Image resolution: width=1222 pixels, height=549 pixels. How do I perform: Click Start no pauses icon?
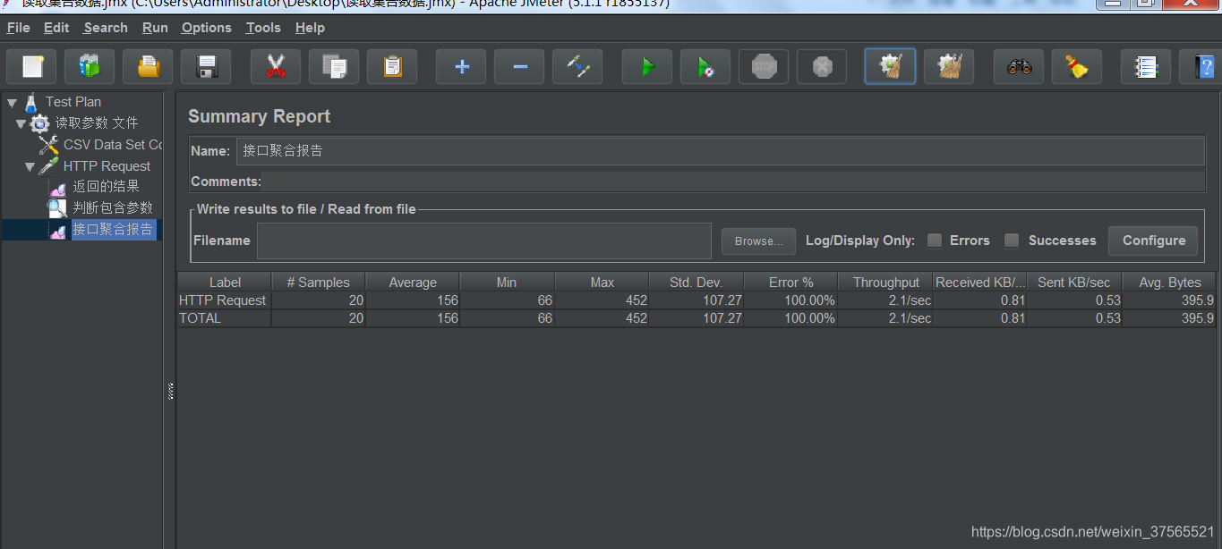[705, 66]
